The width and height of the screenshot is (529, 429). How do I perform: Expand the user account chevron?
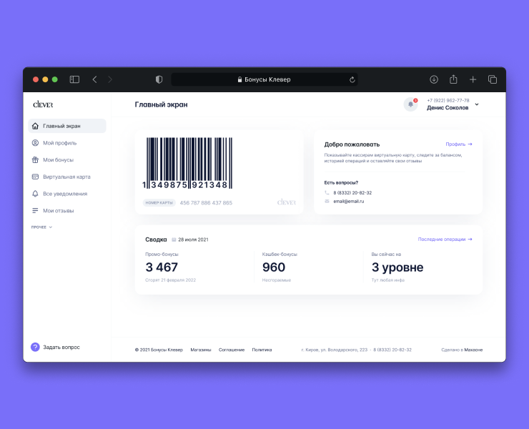pyautogui.click(x=477, y=104)
